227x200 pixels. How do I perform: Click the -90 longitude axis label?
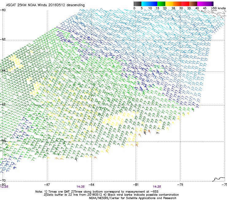coord(3,184)
